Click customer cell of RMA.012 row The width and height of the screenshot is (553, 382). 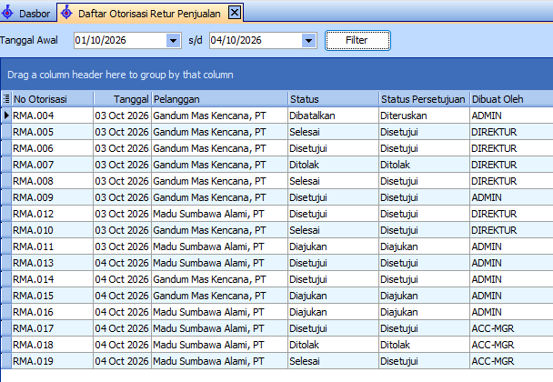pos(220,214)
